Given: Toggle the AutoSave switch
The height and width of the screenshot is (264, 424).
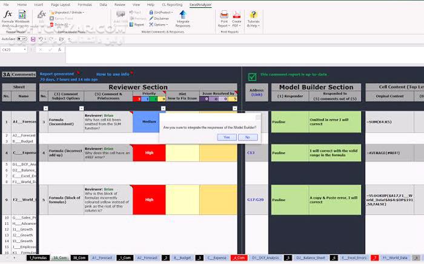Looking at the screenshot, I should click(22, 39).
